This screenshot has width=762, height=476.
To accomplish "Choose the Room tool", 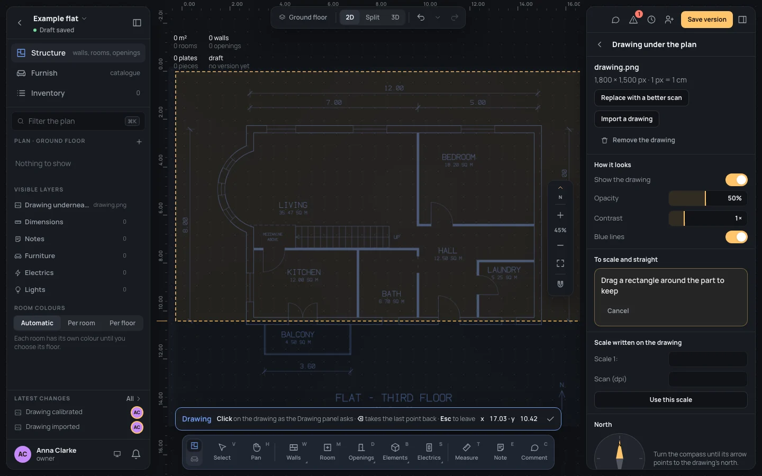I will [x=328, y=452].
